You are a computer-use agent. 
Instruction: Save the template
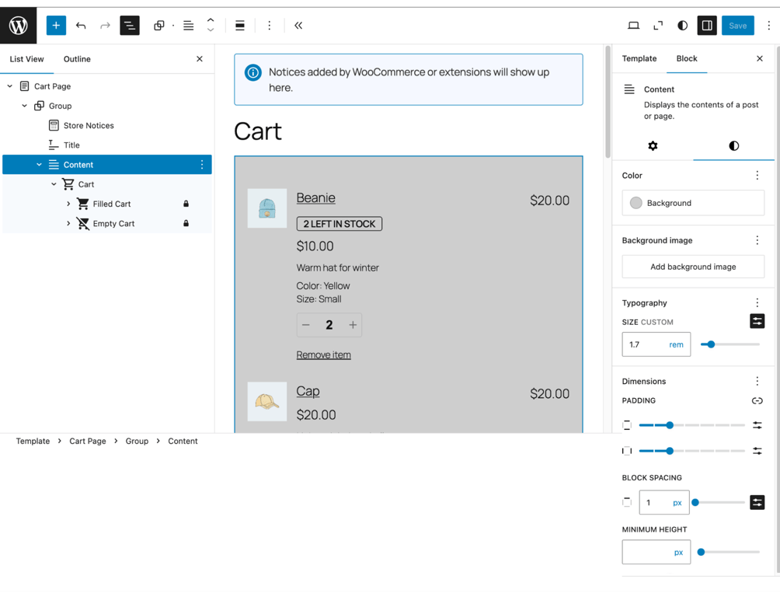point(737,25)
